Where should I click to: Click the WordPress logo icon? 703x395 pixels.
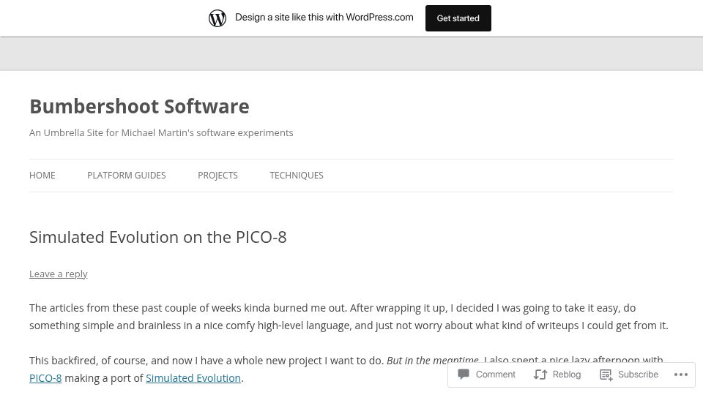217,18
